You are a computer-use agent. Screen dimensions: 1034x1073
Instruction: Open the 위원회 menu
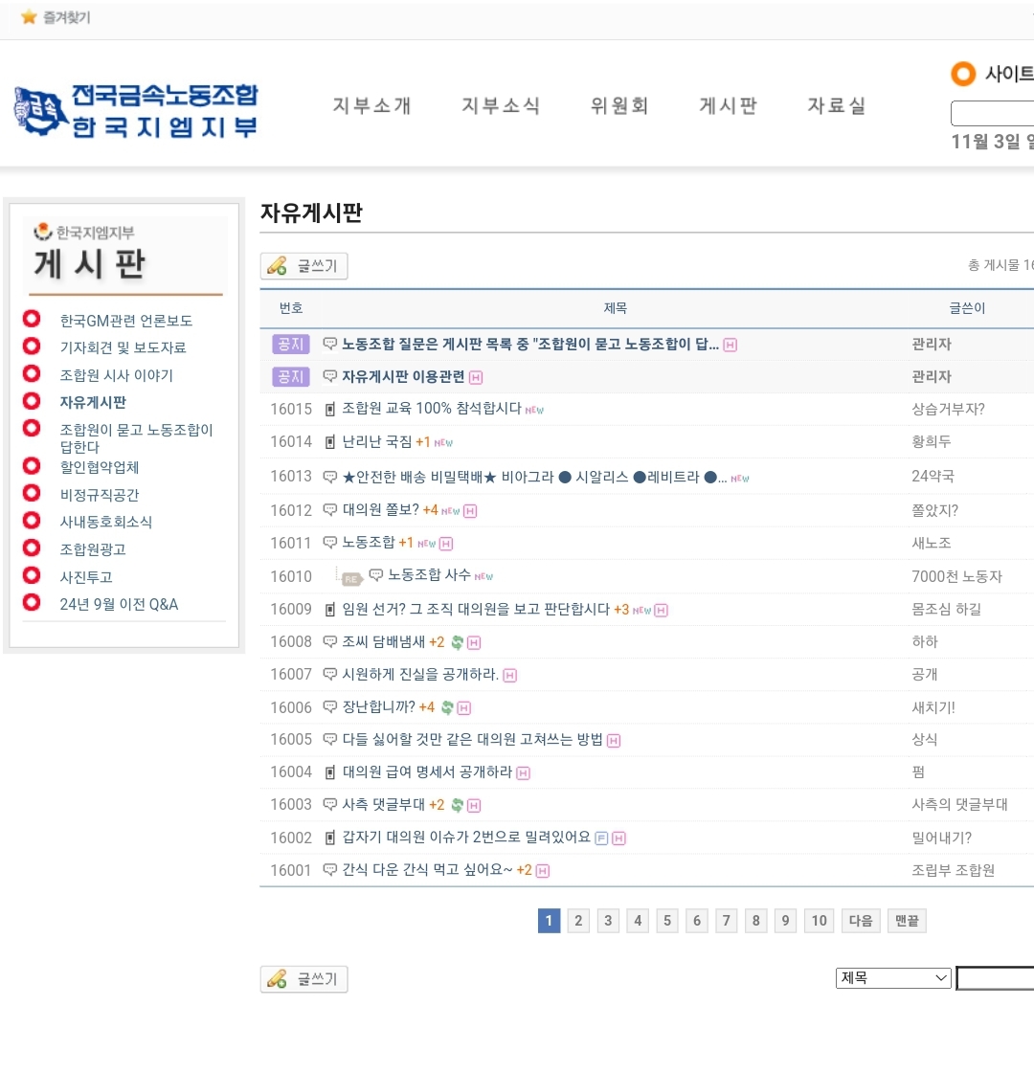pyautogui.click(x=619, y=105)
